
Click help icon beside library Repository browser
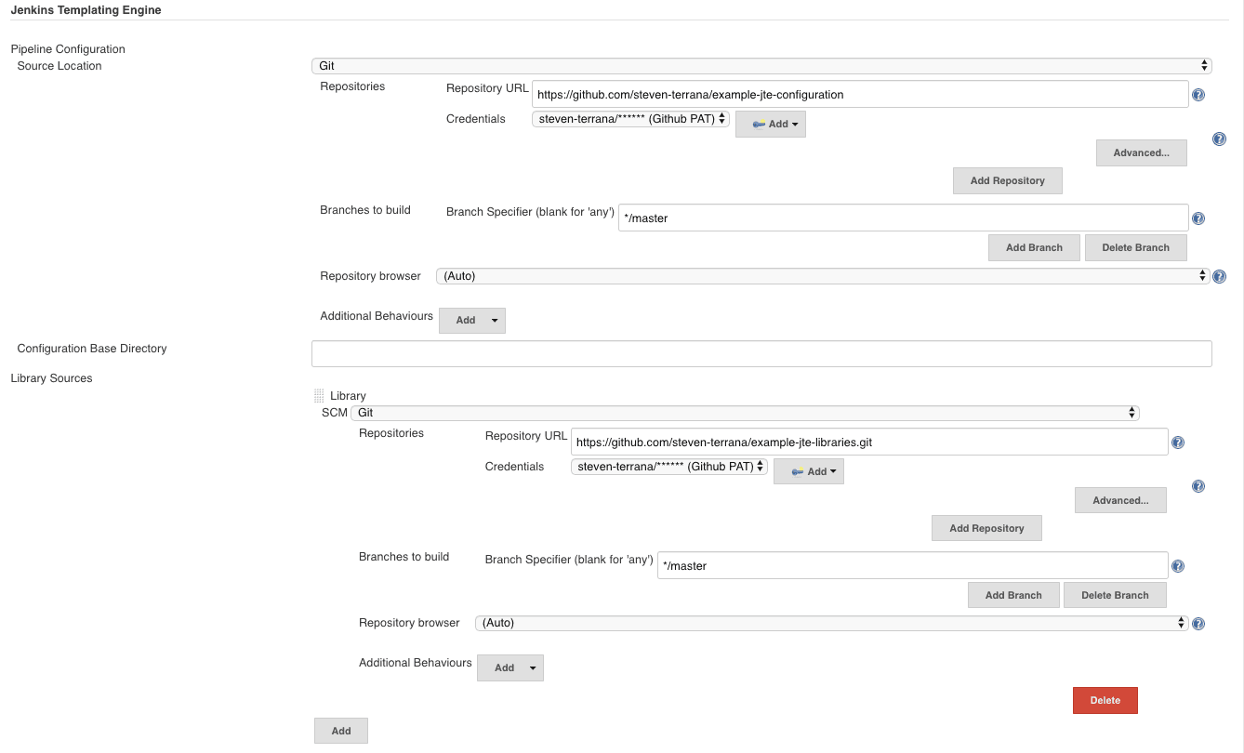pyautogui.click(x=1198, y=624)
